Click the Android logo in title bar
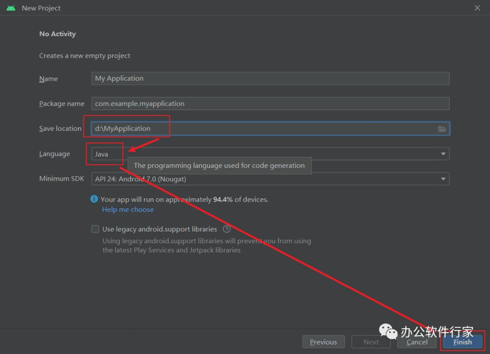490x354 pixels. (11, 8)
